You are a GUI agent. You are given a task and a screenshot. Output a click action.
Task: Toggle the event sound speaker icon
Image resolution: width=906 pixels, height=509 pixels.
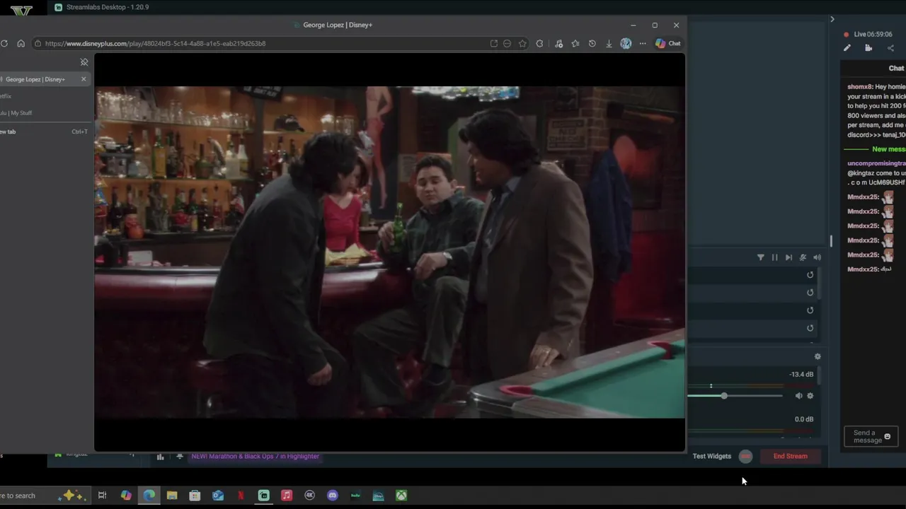tap(817, 257)
